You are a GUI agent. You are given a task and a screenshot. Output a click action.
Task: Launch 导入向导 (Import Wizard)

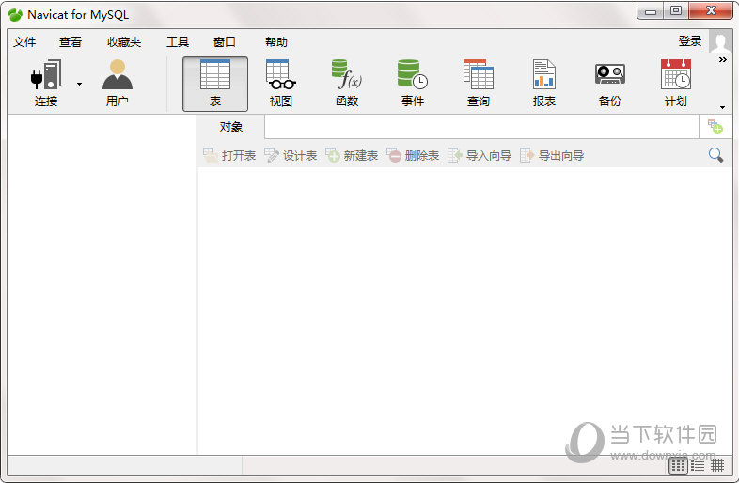click(x=480, y=155)
